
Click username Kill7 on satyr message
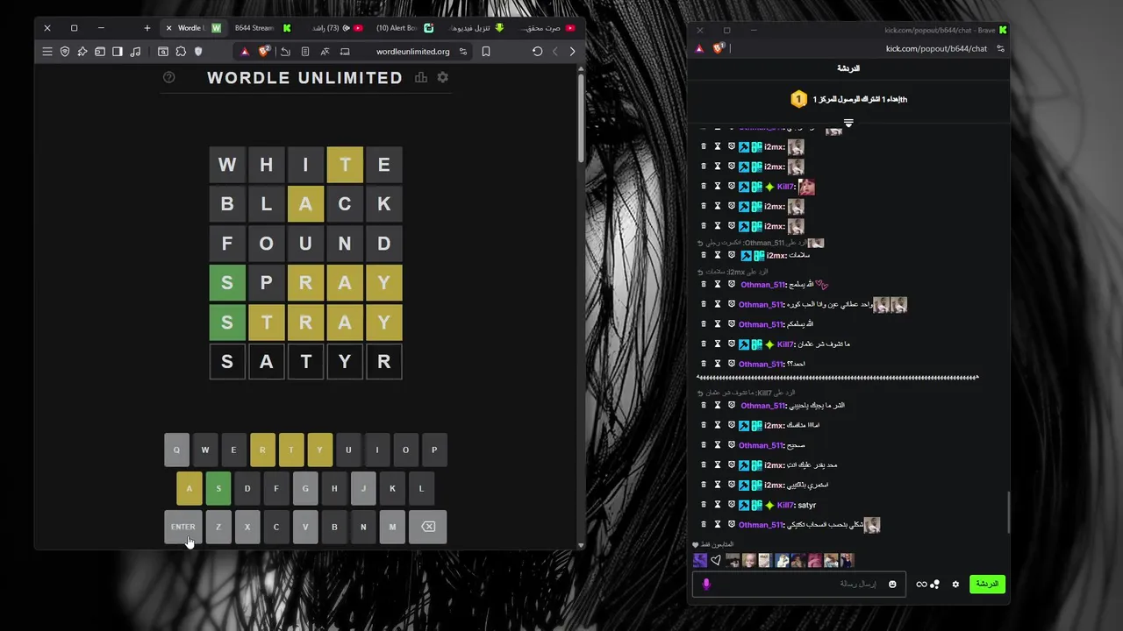[785, 505]
